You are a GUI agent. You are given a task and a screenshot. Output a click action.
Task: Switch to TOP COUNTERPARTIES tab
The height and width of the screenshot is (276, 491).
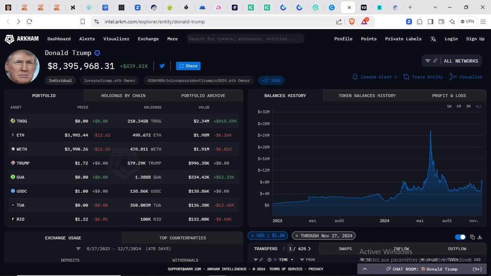click(x=182, y=238)
